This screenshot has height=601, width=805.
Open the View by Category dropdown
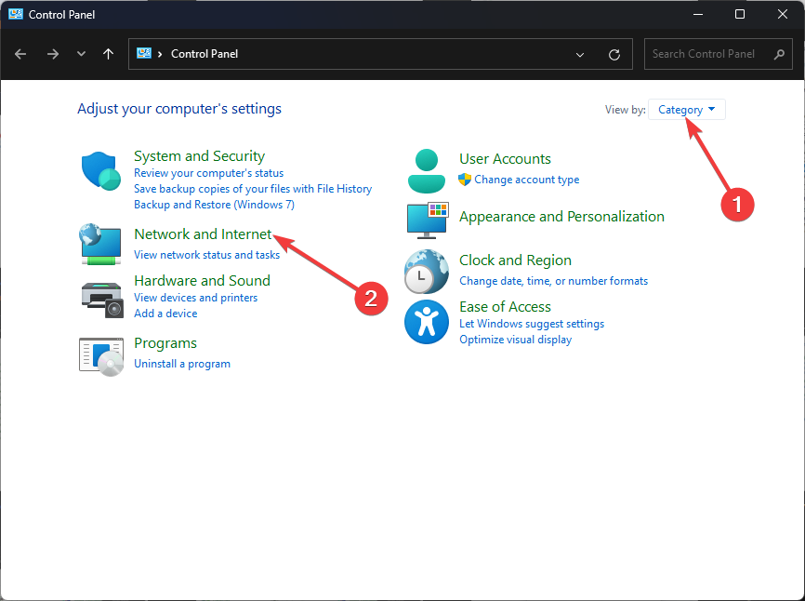tap(686, 110)
